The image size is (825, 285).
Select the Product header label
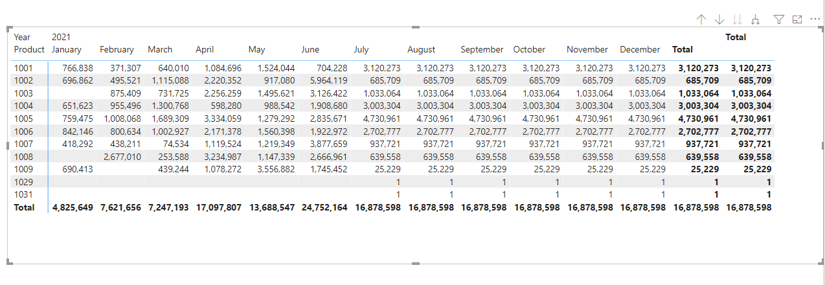29,49
